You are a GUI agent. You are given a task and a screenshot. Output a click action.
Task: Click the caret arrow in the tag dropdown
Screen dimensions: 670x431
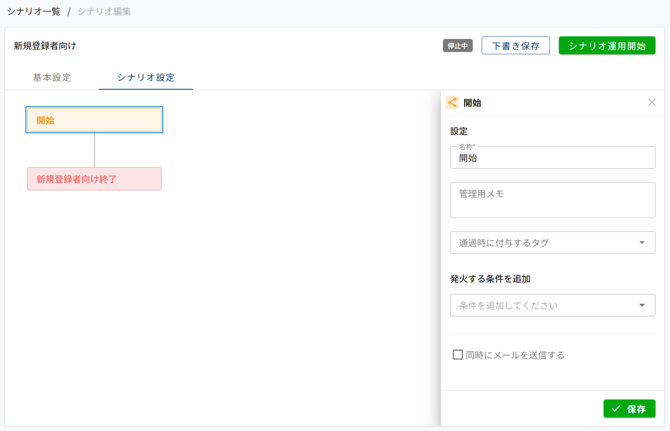(642, 243)
